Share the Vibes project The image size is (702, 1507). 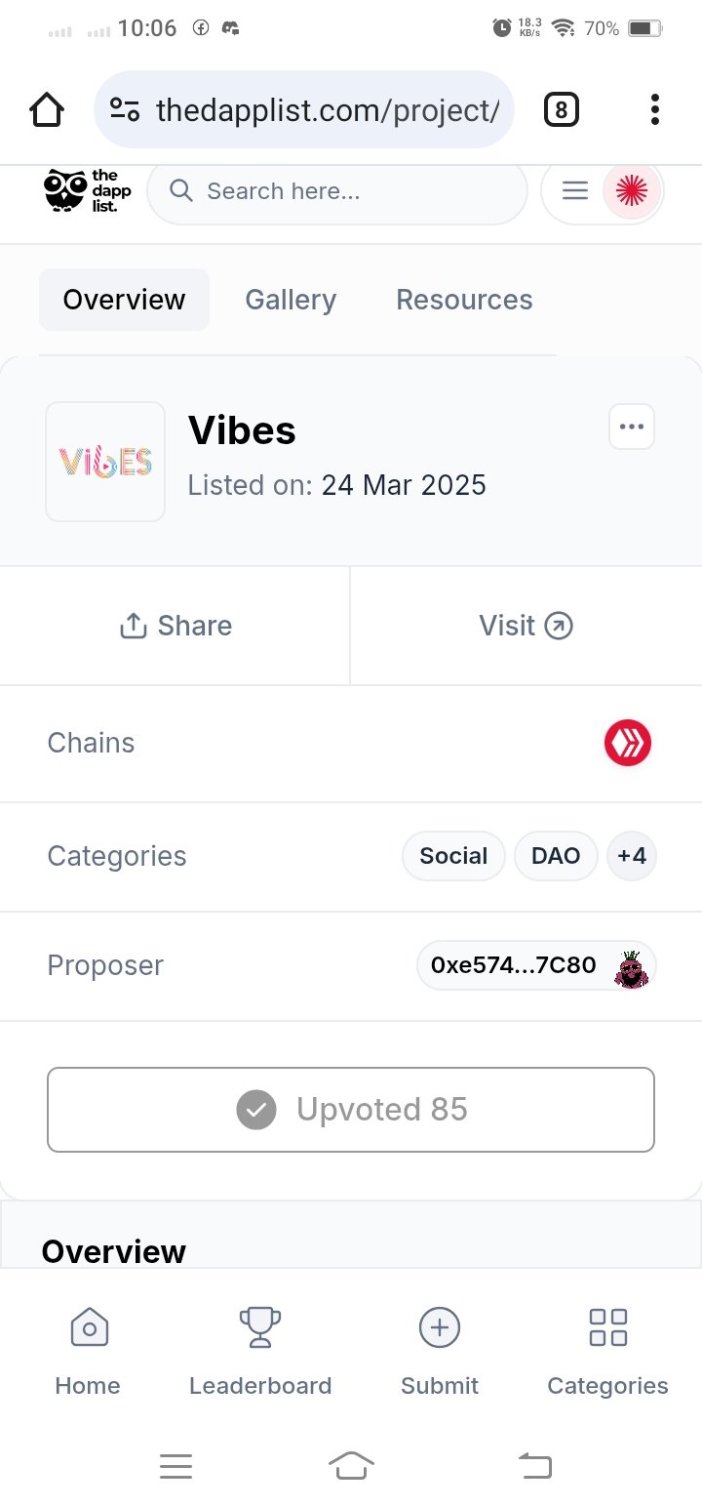pyautogui.click(x=175, y=626)
